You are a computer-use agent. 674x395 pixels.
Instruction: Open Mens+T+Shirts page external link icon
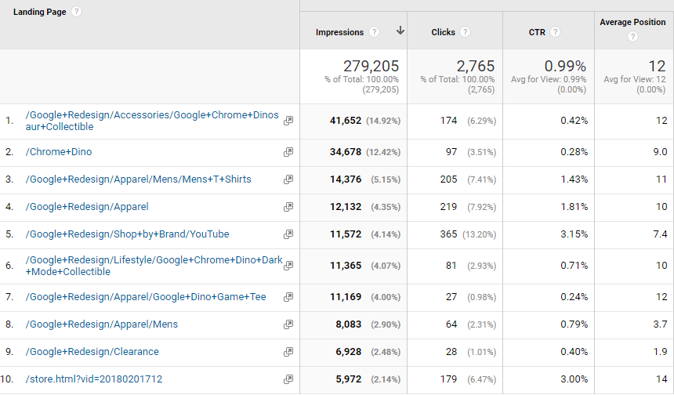288,179
